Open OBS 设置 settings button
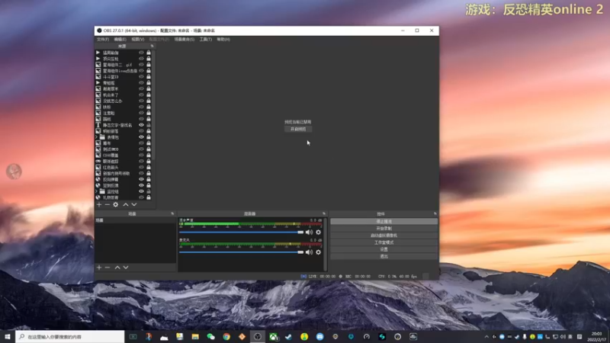The height and width of the screenshot is (343, 610). 384,249
